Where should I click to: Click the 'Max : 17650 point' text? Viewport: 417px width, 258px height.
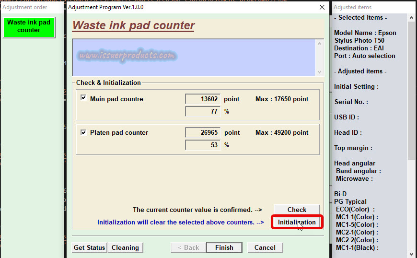pos(282,99)
